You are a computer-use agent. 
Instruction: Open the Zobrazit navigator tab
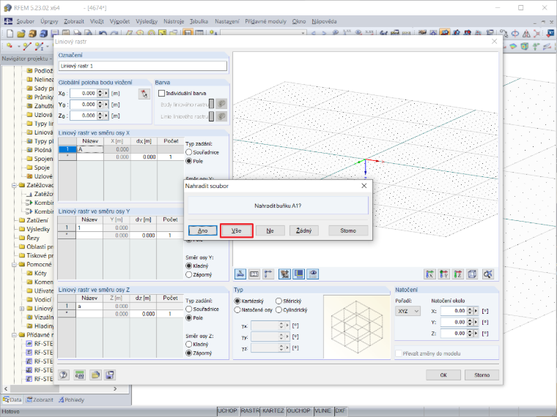pos(40,399)
